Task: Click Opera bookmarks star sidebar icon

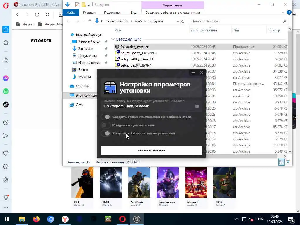Action: tap(6, 42)
